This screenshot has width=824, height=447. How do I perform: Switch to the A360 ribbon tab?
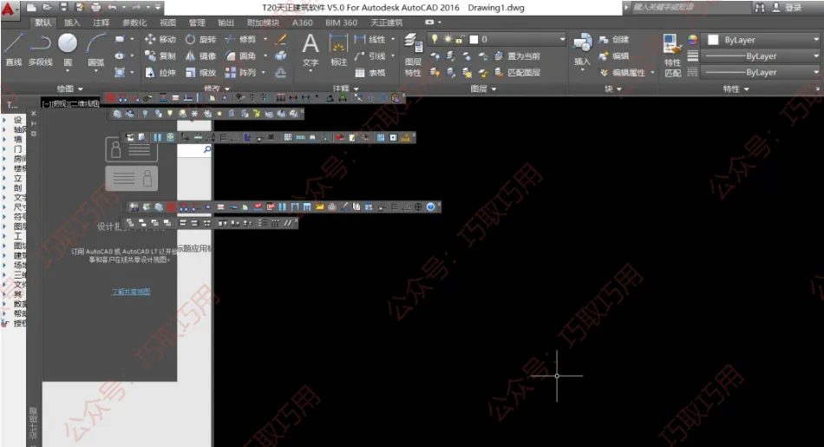pyautogui.click(x=302, y=22)
